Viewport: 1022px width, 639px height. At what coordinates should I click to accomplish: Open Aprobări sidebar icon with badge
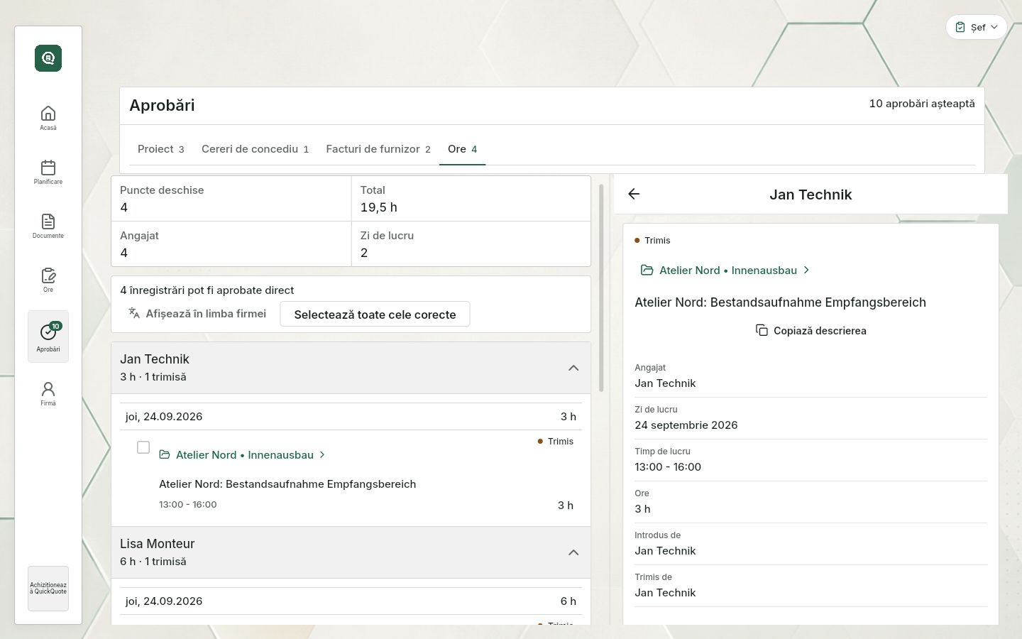[48, 332]
